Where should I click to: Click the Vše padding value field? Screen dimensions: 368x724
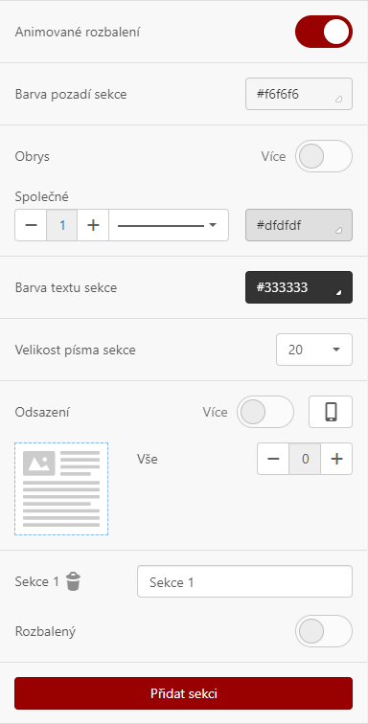point(305,459)
